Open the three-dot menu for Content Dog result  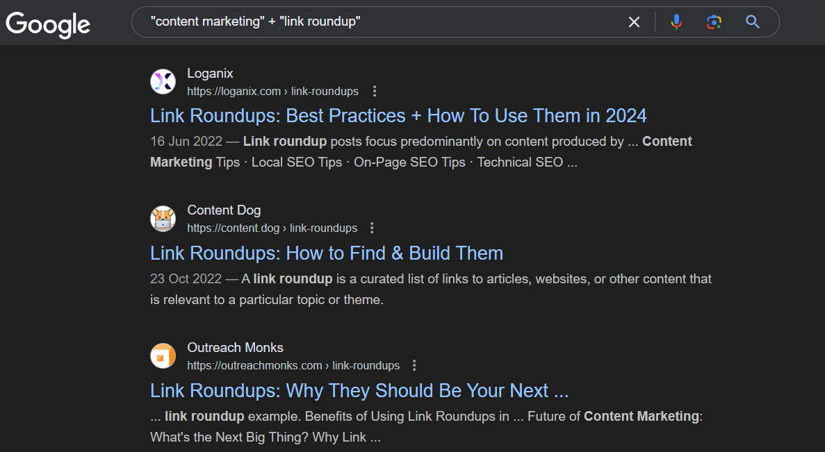click(372, 228)
